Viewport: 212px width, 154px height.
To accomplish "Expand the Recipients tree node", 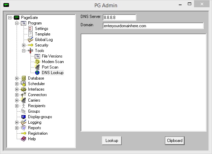I will click(17, 106).
